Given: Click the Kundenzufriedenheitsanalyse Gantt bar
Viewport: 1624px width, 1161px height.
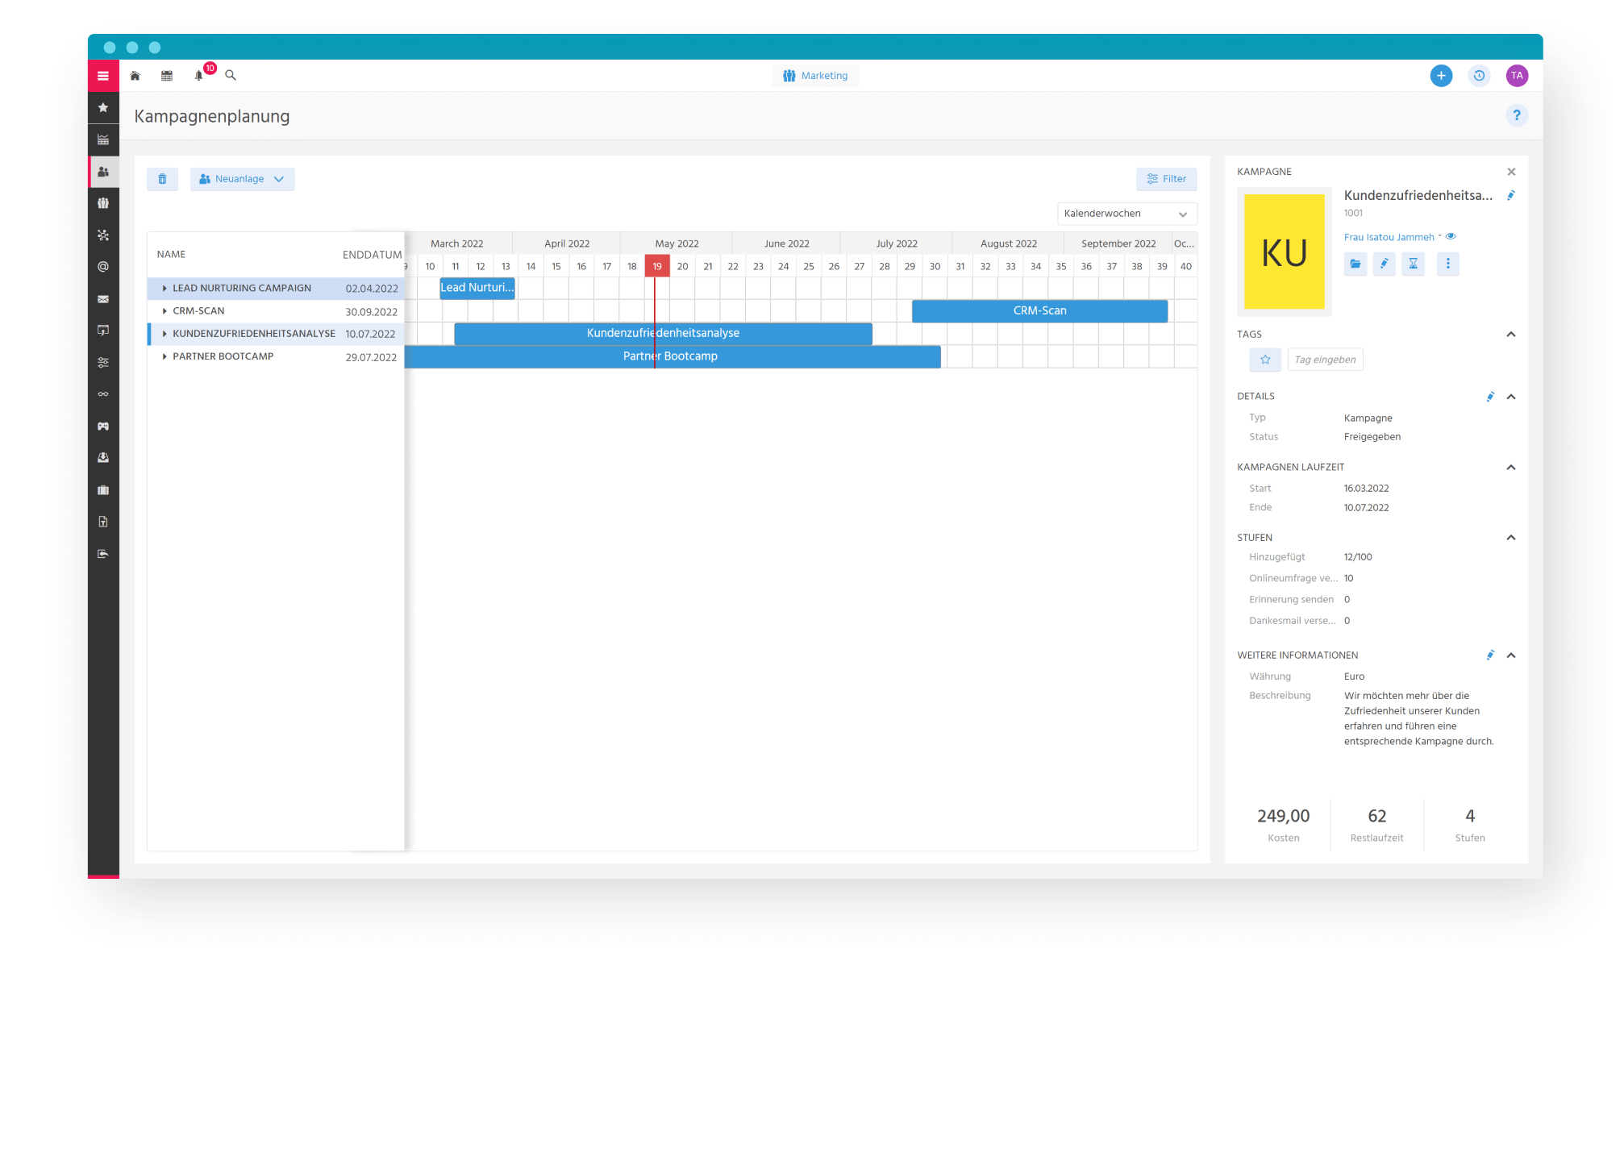Looking at the screenshot, I should 663,334.
